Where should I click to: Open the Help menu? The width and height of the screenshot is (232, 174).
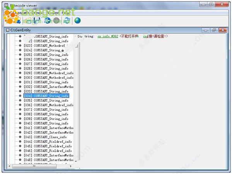66,13
